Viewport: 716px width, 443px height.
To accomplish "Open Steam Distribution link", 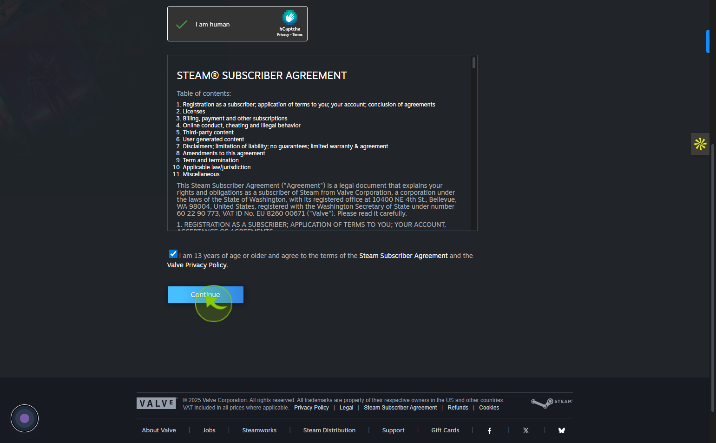I will tap(329, 430).
